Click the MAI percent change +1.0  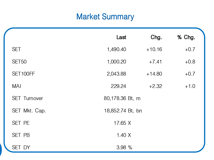190,86
